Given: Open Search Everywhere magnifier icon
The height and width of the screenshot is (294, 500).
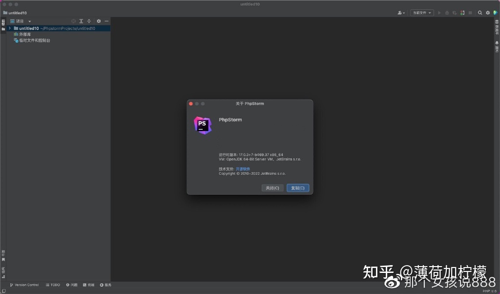Looking at the screenshot, I should 480,13.
